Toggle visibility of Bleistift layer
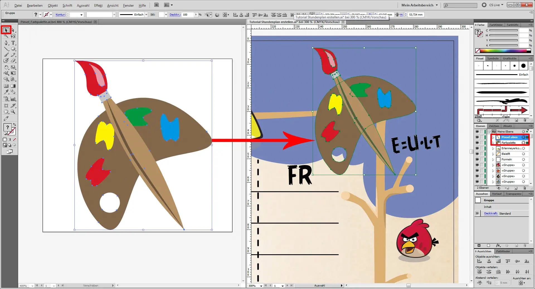The image size is (535, 289). (477, 154)
